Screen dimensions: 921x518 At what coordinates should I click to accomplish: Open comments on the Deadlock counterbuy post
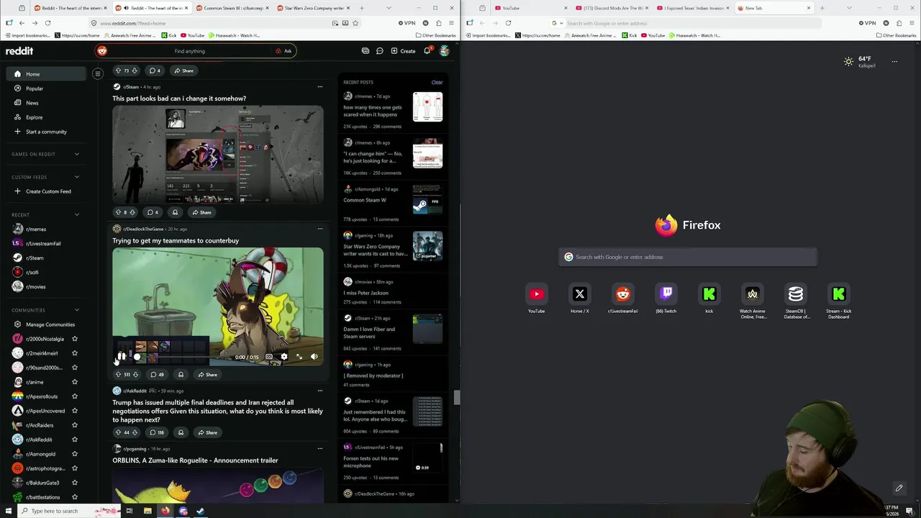156,374
